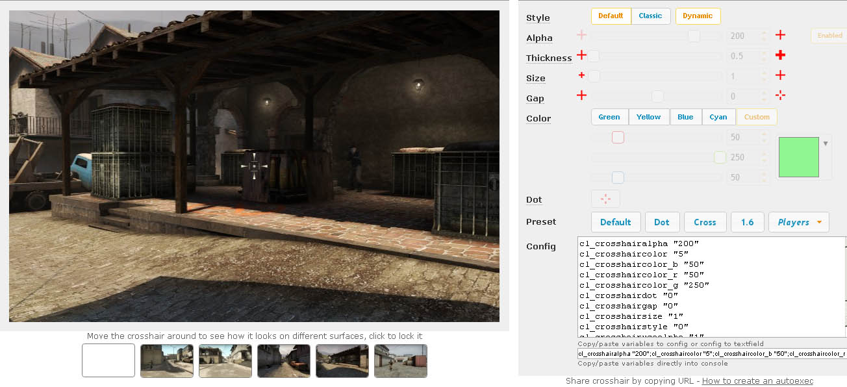
Task: Click the Gap slider handle
Action: pos(657,96)
